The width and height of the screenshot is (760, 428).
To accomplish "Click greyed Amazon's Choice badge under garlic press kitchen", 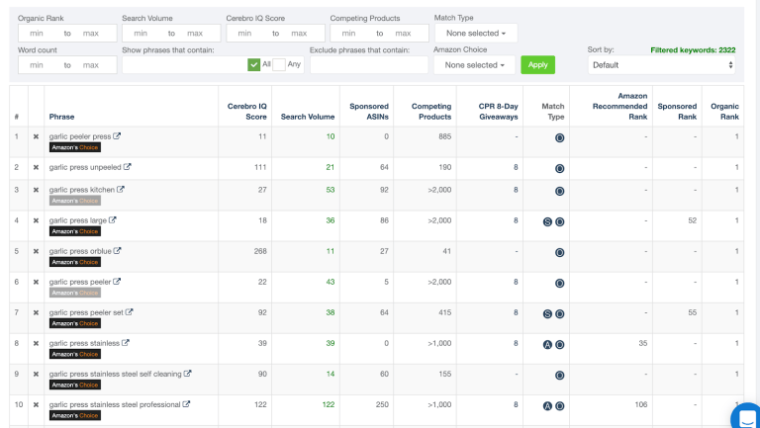I will [75, 201].
